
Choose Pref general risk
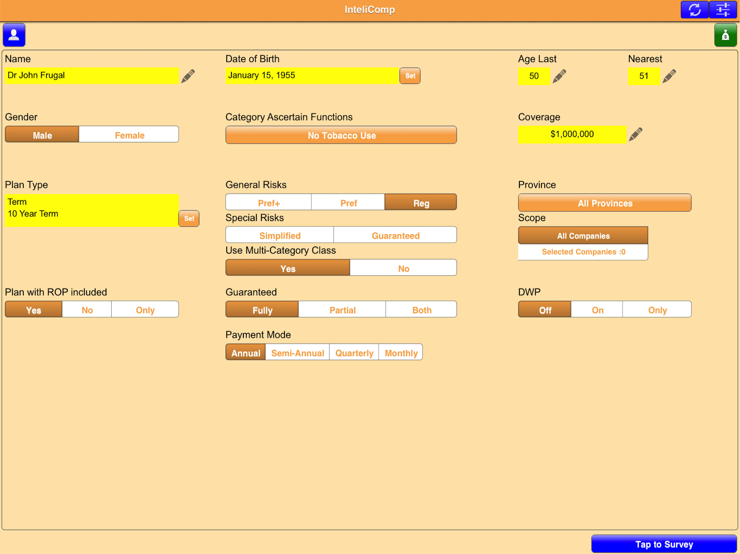pos(348,202)
